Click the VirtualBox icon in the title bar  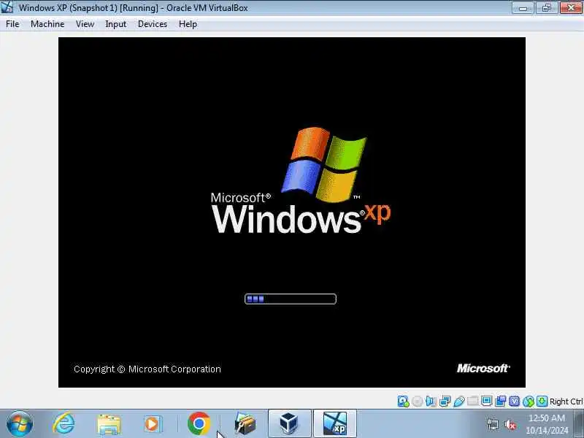click(x=7, y=7)
